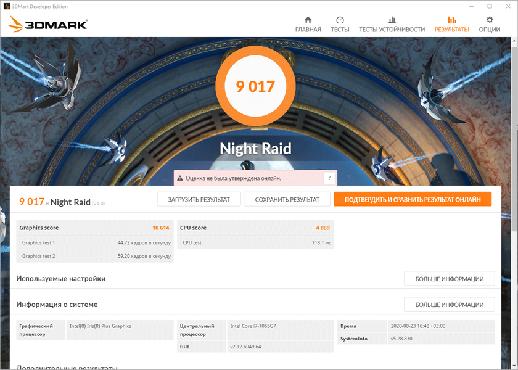
Task: Switch to ОПЦИИ tab label
Action: (490, 30)
